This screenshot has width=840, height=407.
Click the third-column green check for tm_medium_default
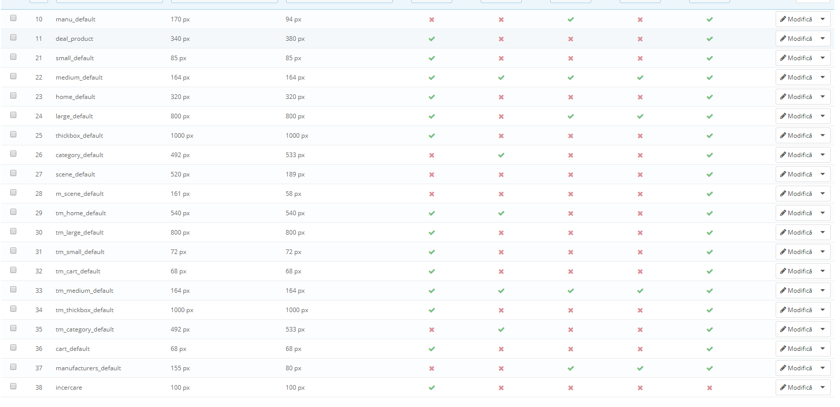pos(571,291)
